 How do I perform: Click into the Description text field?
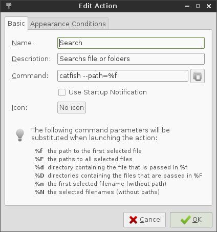[x=131, y=59]
